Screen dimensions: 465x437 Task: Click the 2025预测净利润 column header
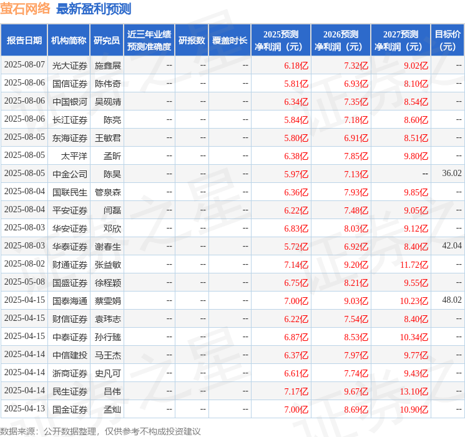(x=281, y=41)
